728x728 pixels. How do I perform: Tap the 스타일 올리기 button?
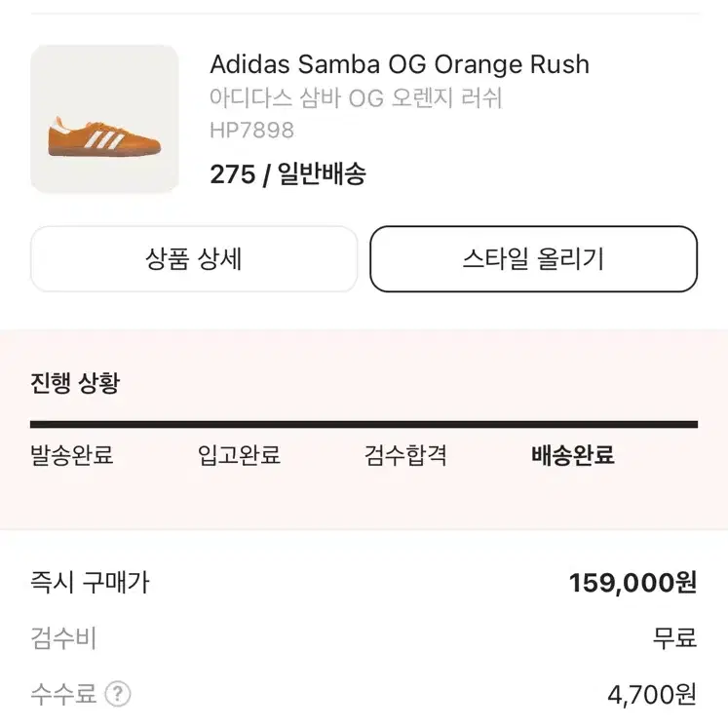click(x=533, y=259)
